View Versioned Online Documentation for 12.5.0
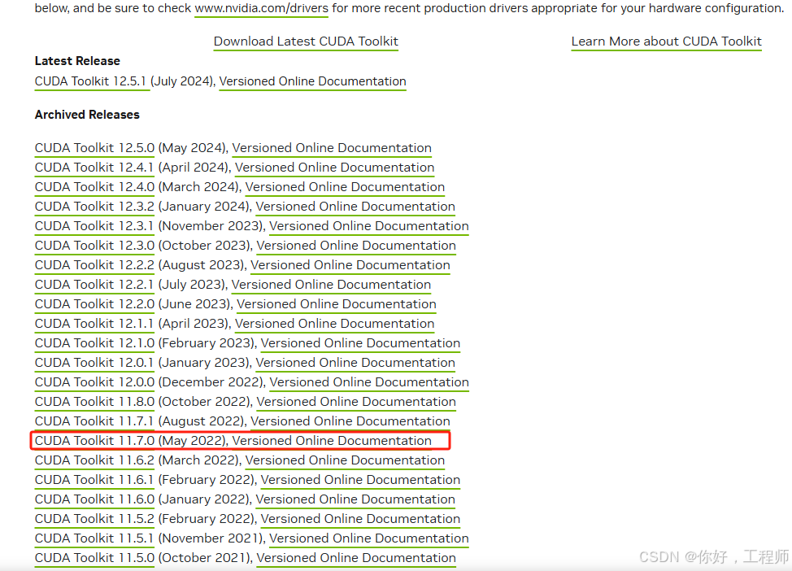Screen dimensions: 792x571 click(332, 148)
